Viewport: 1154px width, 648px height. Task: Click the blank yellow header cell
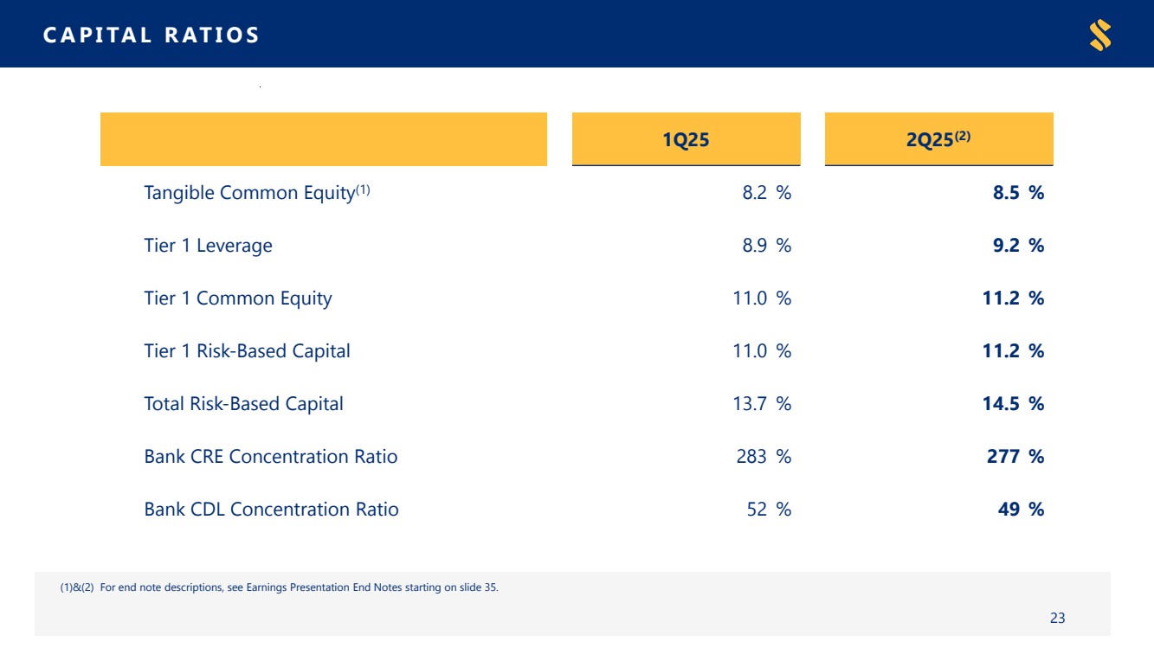tap(323, 139)
